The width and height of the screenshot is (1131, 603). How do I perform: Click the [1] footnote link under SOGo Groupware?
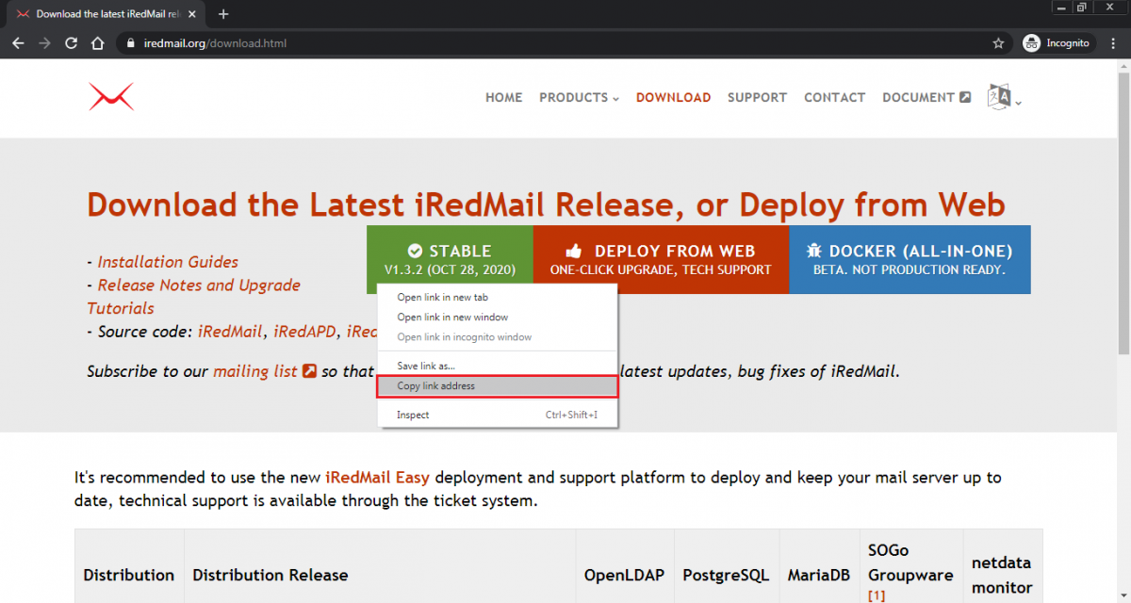click(877, 594)
